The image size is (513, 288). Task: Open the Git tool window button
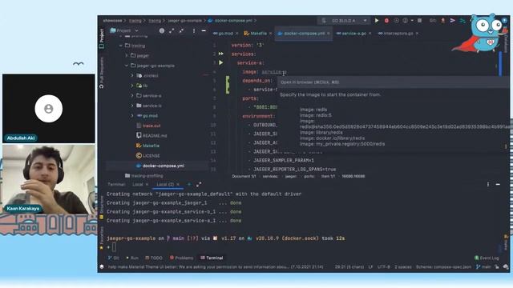[x=114, y=258]
